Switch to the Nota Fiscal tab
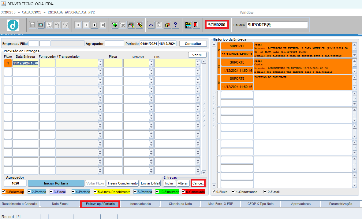The height and width of the screenshot is (219, 362). click(x=60, y=204)
